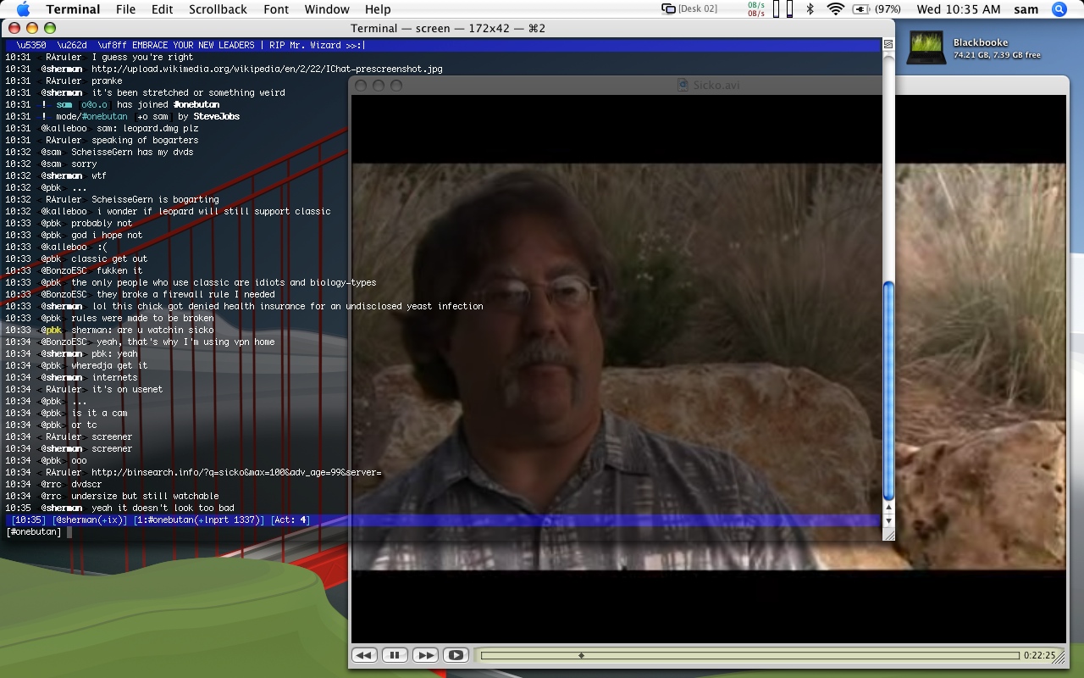Click the message 'they broke a firewall rule I needed'

tap(185, 295)
